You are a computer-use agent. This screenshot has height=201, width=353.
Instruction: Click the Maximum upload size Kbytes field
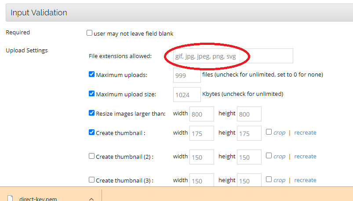187,95
